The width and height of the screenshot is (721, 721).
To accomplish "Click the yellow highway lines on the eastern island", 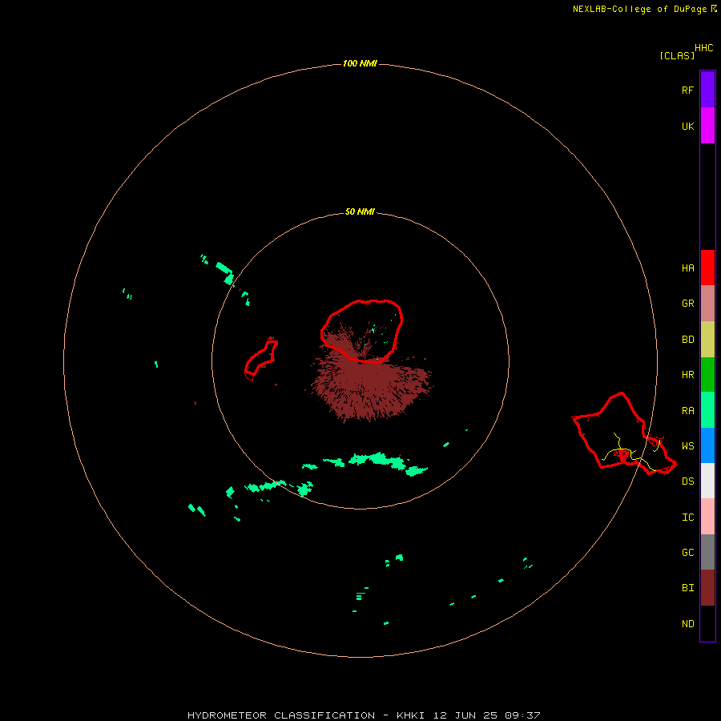I will point(631,453).
